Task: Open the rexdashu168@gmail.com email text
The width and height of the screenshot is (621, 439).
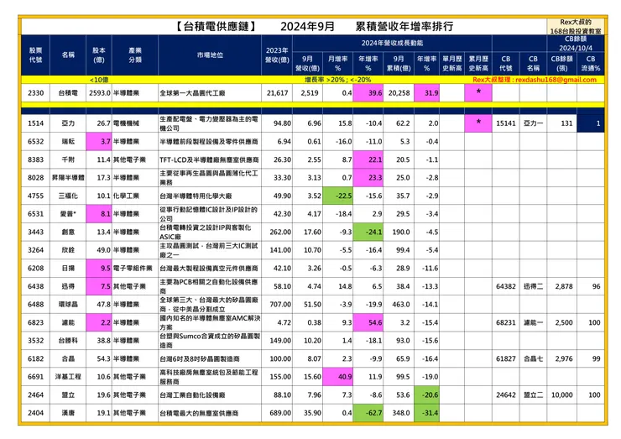Action: click(x=556, y=80)
